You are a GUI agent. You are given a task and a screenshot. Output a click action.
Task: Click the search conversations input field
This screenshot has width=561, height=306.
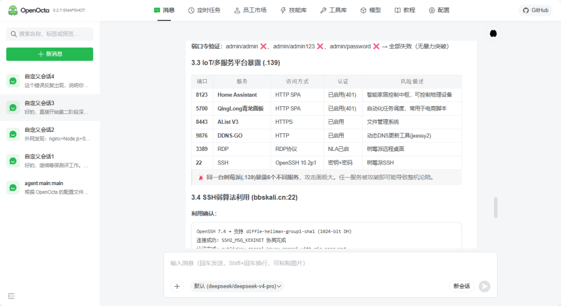[50, 34]
